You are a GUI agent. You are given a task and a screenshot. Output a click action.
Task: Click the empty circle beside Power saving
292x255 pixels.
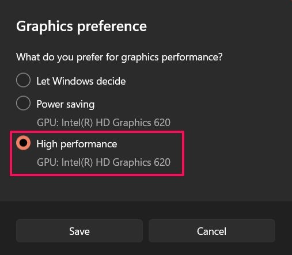[x=23, y=103]
